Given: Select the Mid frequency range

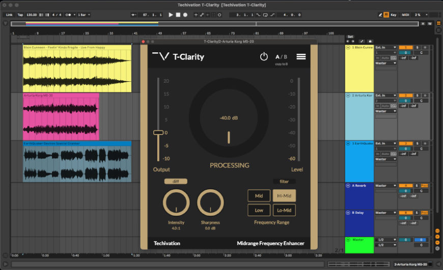Looking at the screenshot, I should pyautogui.click(x=259, y=196).
